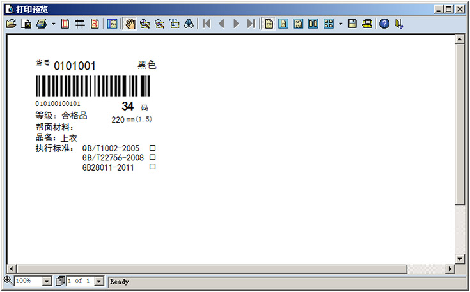470x292 pixels.
Task: Click the export document with floppy icon
Action: pyautogui.click(x=26, y=24)
